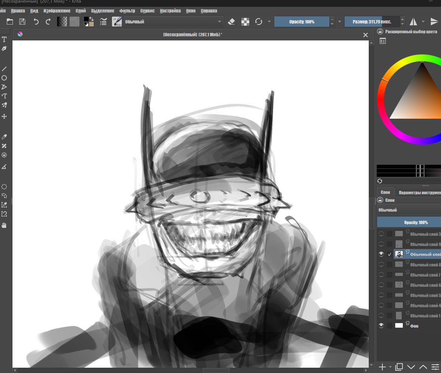Open the layer blending mode Обычный dropdown

(x=409, y=210)
